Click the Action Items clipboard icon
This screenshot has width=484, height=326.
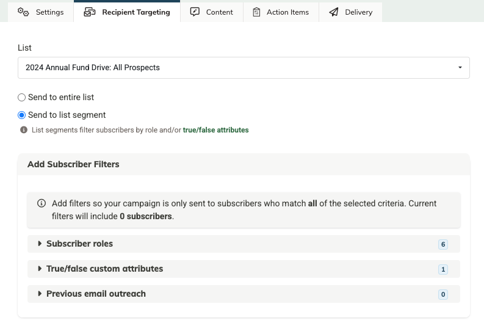tap(256, 12)
